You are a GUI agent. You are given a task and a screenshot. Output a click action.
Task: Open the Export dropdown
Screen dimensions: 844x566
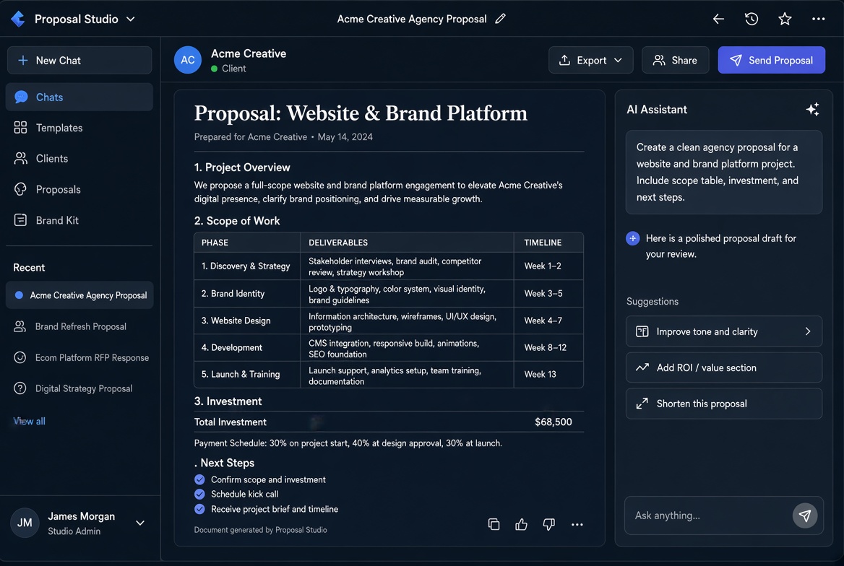click(590, 60)
